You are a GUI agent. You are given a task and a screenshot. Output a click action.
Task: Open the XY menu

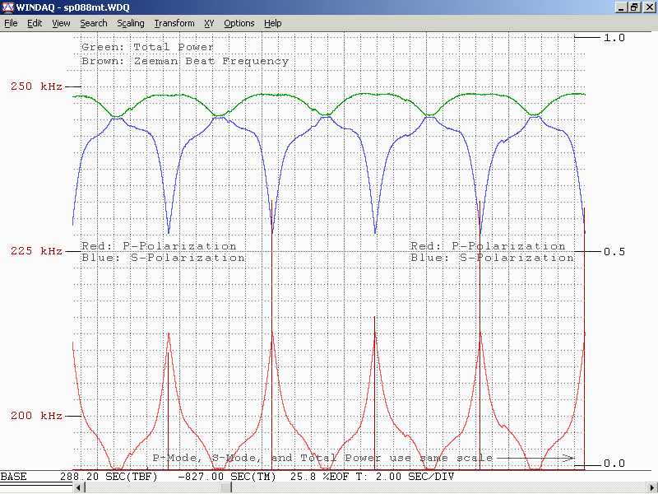coord(209,23)
